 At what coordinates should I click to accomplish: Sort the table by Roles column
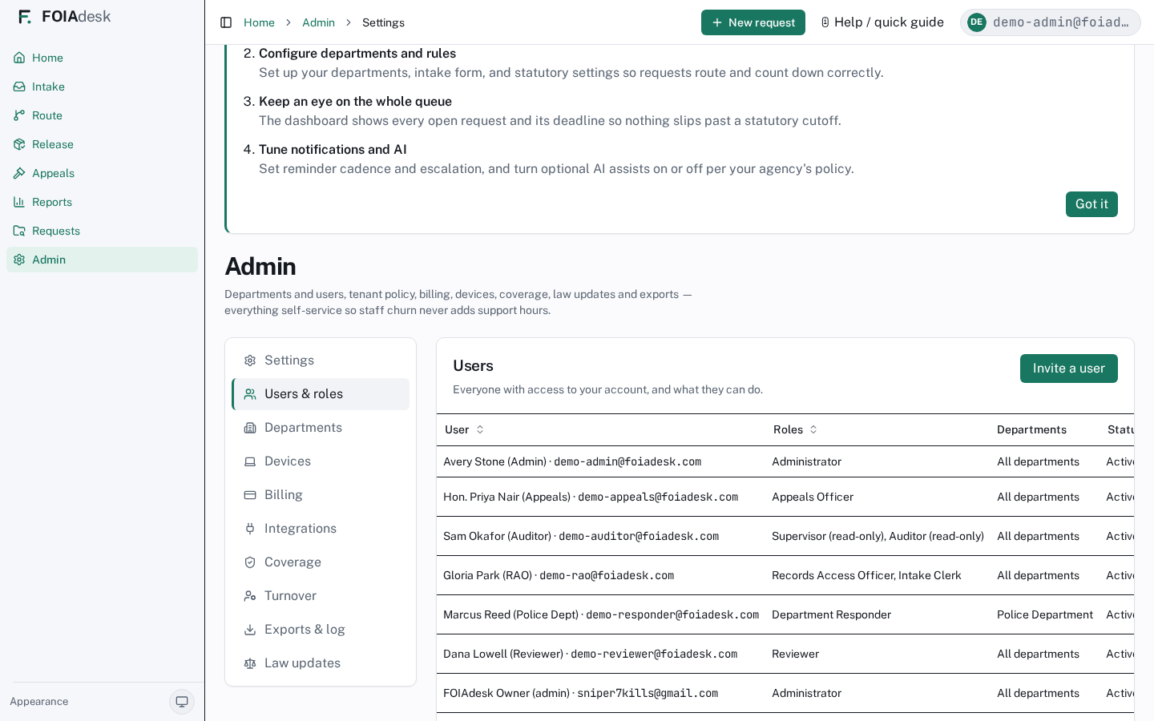796,429
